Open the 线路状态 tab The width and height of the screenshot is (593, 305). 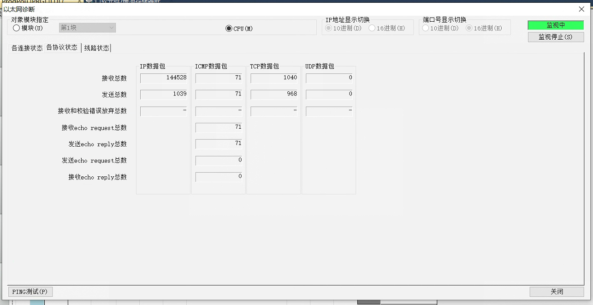click(x=96, y=48)
